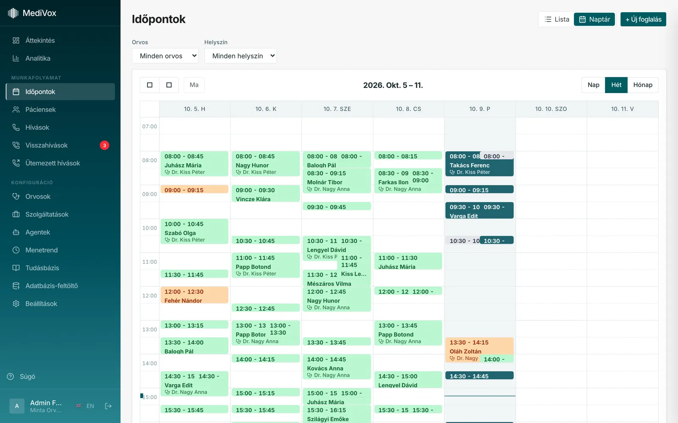The width and height of the screenshot is (678, 423).
Task: Switch to Lista view
Action: pyautogui.click(x=556, y=19)
